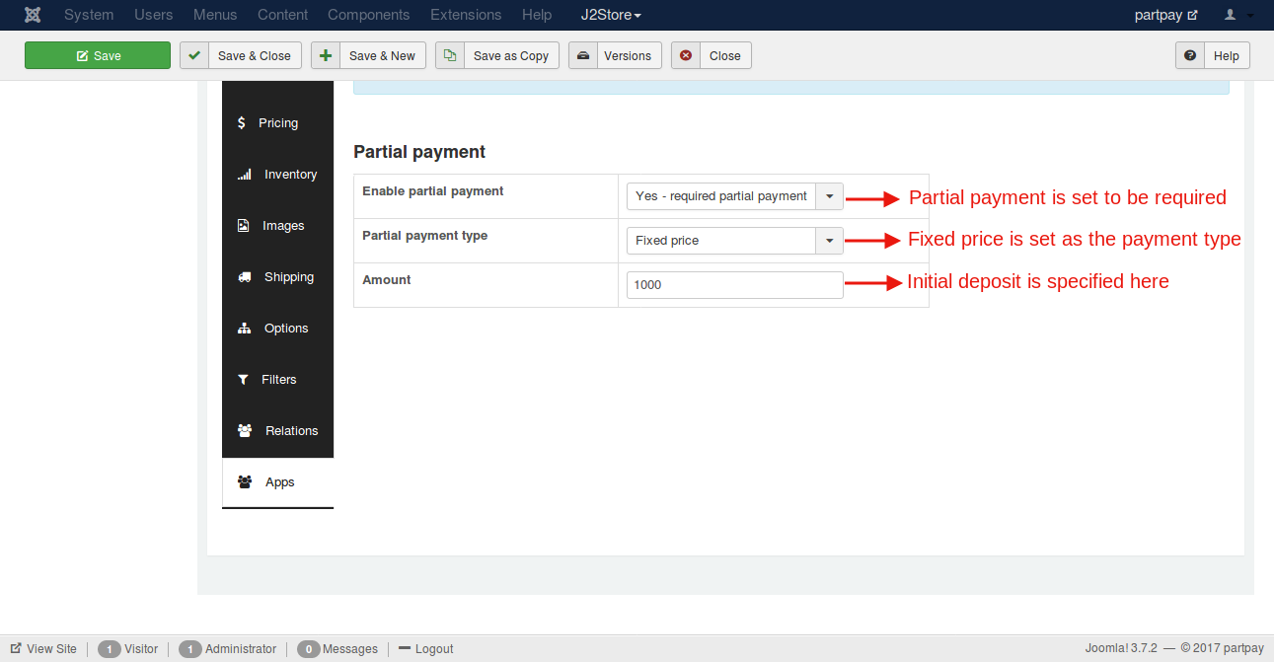The width and height of the screenshot is (1274, 662).
Task: Open the partpay site link
Action: [1165, 15]
